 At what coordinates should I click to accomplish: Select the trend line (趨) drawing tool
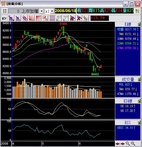coord(11,18)
